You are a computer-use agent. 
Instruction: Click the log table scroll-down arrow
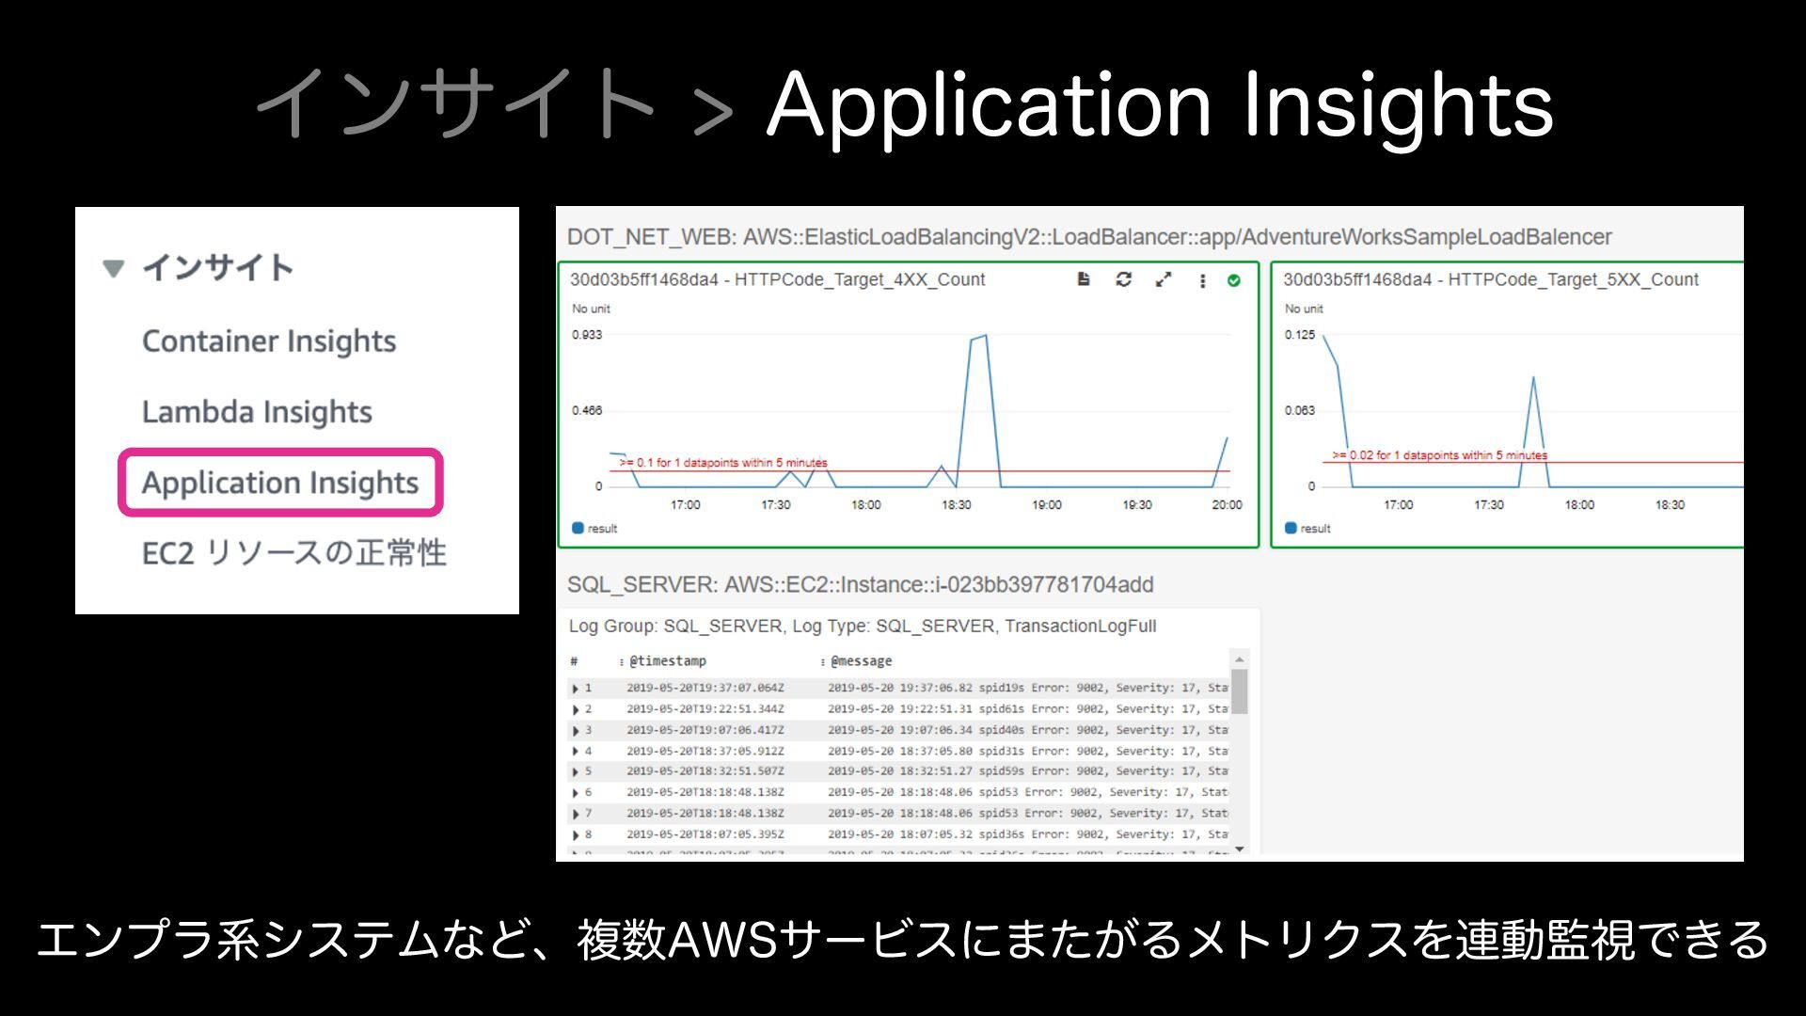(1240, 849)
